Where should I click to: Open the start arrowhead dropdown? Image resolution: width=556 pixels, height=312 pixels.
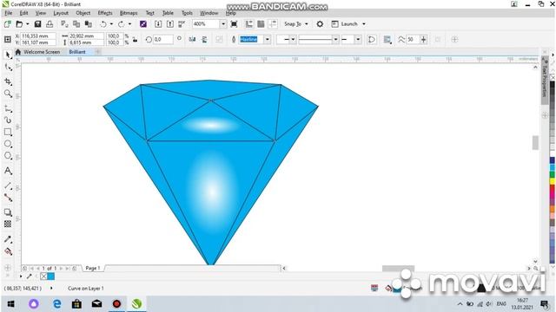pos(293,39)
